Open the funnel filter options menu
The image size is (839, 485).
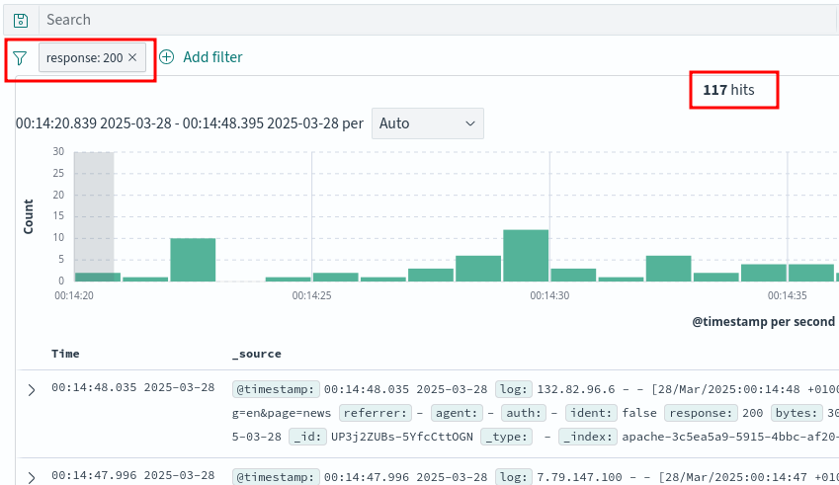point(20,58)
